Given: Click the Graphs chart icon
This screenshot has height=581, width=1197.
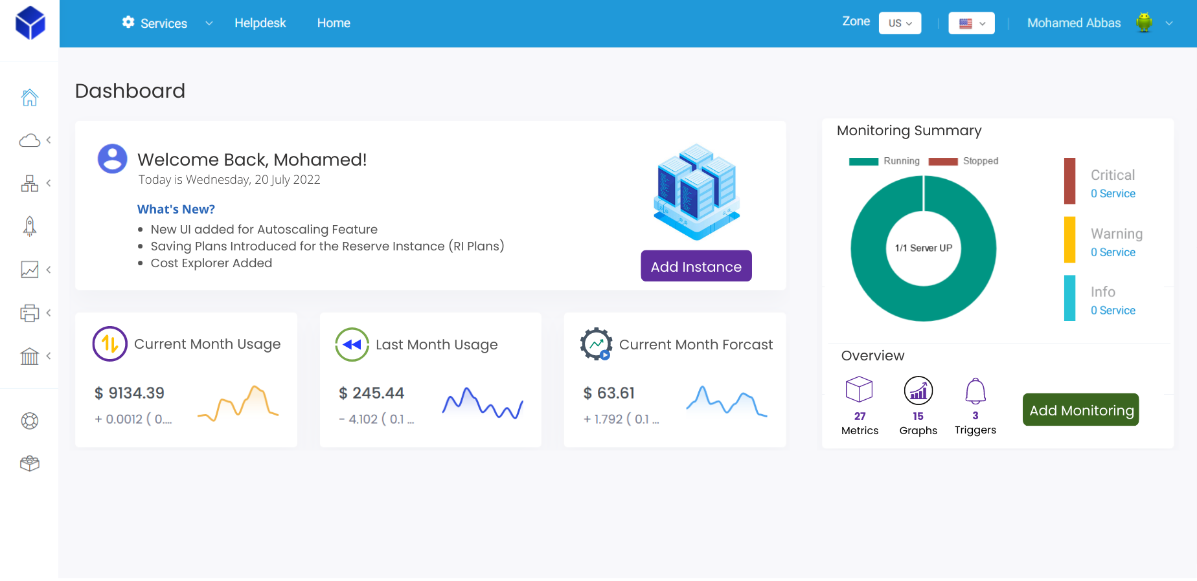Looking at the screenshot, I should (918, 390).
